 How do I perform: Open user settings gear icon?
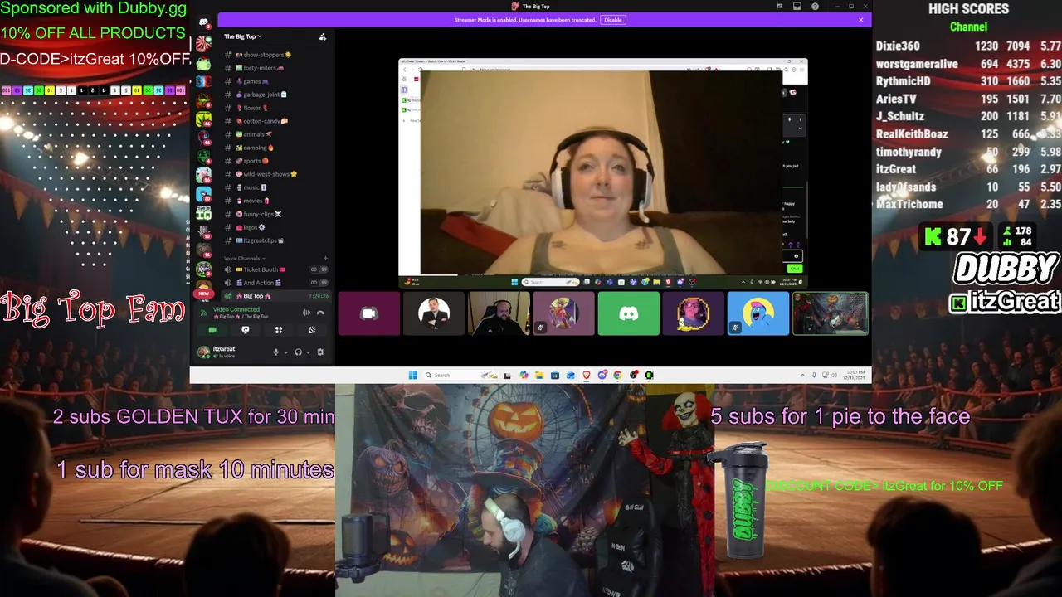tap(320, 352)
